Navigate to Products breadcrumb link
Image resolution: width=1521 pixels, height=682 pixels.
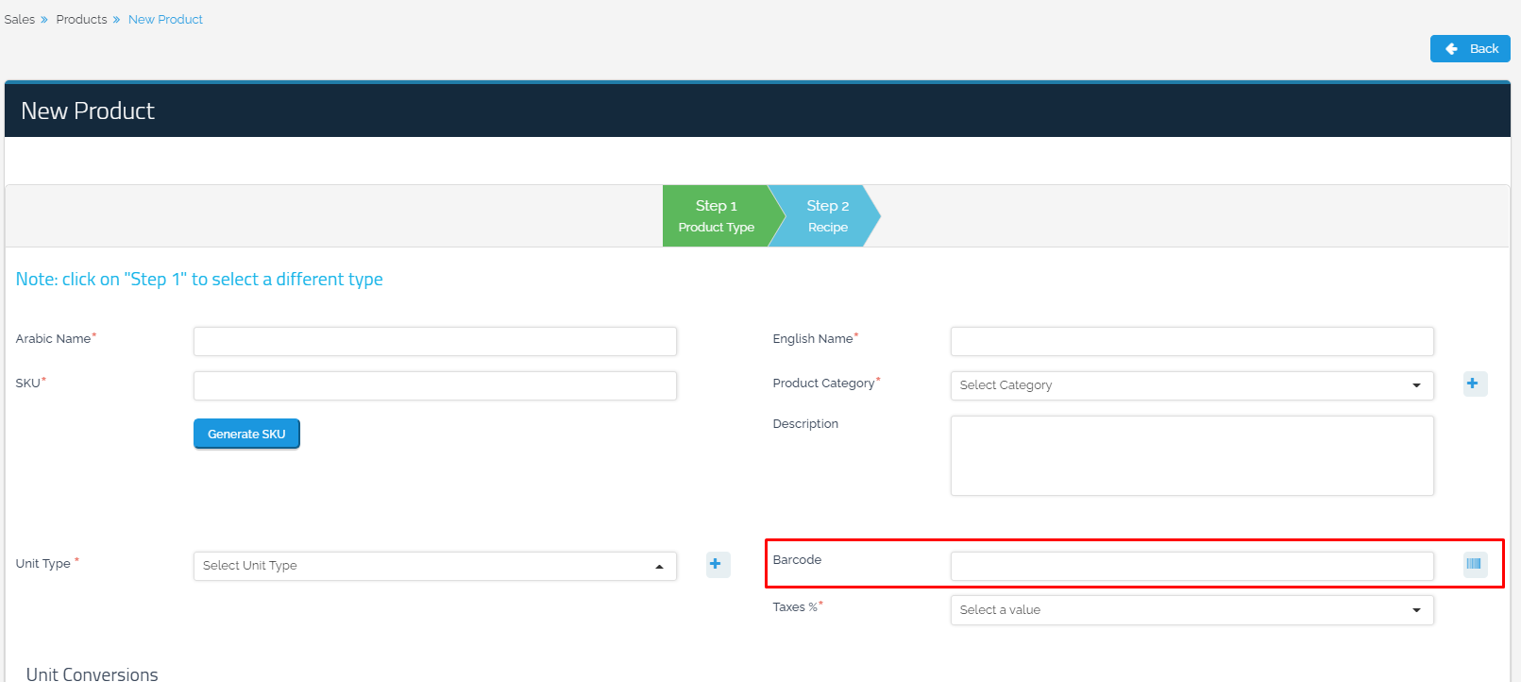point(81,20)
